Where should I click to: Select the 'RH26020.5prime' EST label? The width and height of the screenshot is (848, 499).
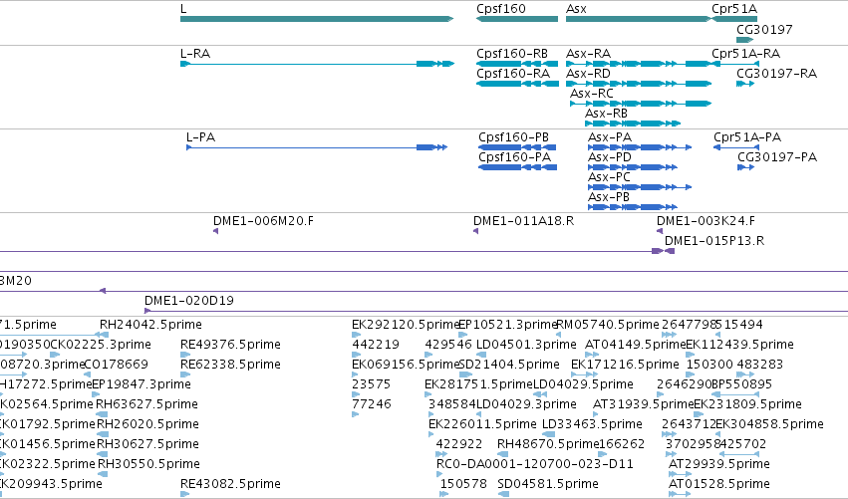click(147, 425)
